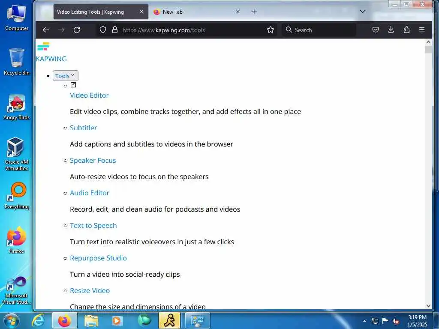
Task: Open the clock showing 3:19 PM
Action: pos(417,321)
